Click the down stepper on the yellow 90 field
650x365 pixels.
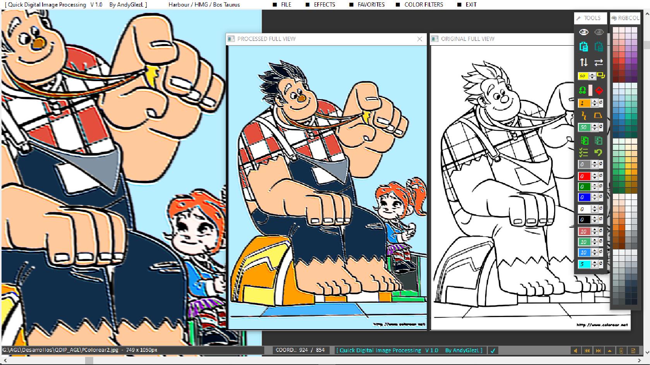593,78
